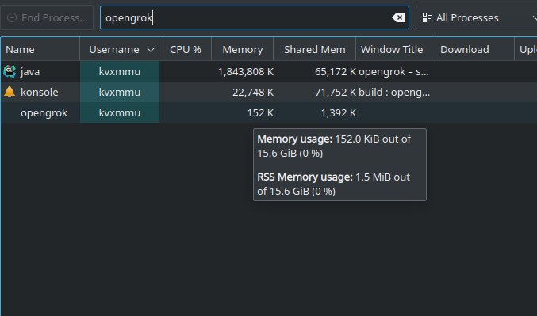Sort by the Name column header
This screenshot has width=537, height=316.
point(40,50)
